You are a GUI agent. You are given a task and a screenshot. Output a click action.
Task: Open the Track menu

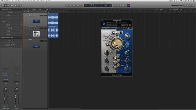20,1
